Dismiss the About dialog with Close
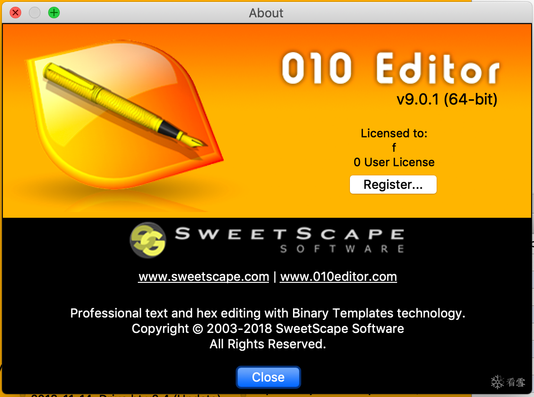The width and height of the screenshot is (534, 397). click(x=268, y=377)
